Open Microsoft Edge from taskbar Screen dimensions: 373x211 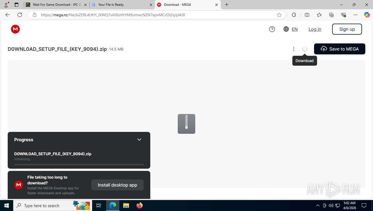point(113,206)
